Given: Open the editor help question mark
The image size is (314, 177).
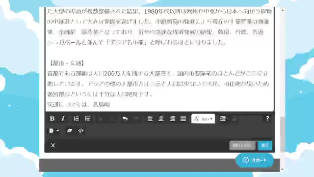Looking at the screenshot, I should (x=267, y=118).
